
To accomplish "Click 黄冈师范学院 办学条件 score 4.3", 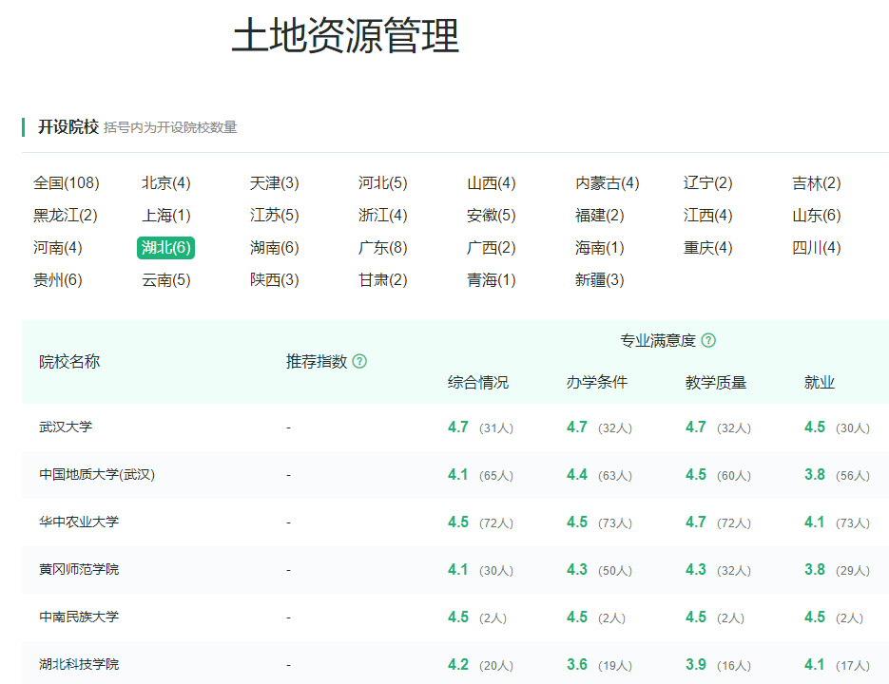I will pos(577,569).
